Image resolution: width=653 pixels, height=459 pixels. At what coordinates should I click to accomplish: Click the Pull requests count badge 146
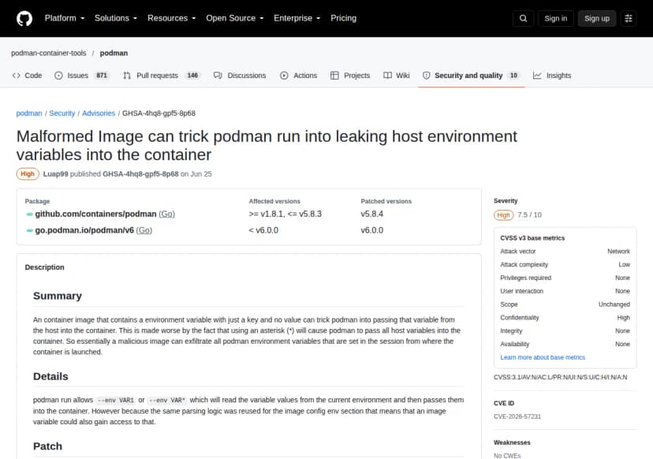coord(192,76)
